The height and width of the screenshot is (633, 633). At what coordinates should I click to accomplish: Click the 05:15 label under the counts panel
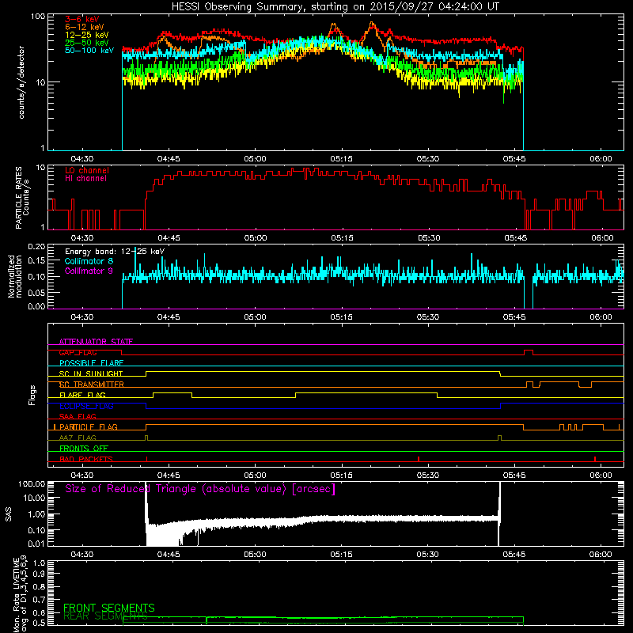coord(341,159)
